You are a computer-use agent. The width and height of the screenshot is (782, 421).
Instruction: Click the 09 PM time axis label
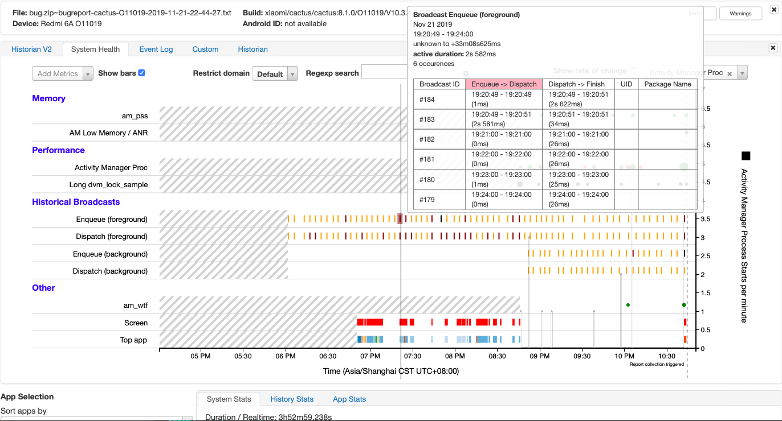539,356
